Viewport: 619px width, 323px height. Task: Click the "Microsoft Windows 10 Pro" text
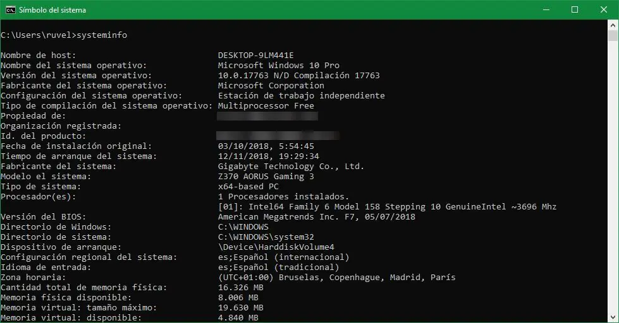point(278,66)
